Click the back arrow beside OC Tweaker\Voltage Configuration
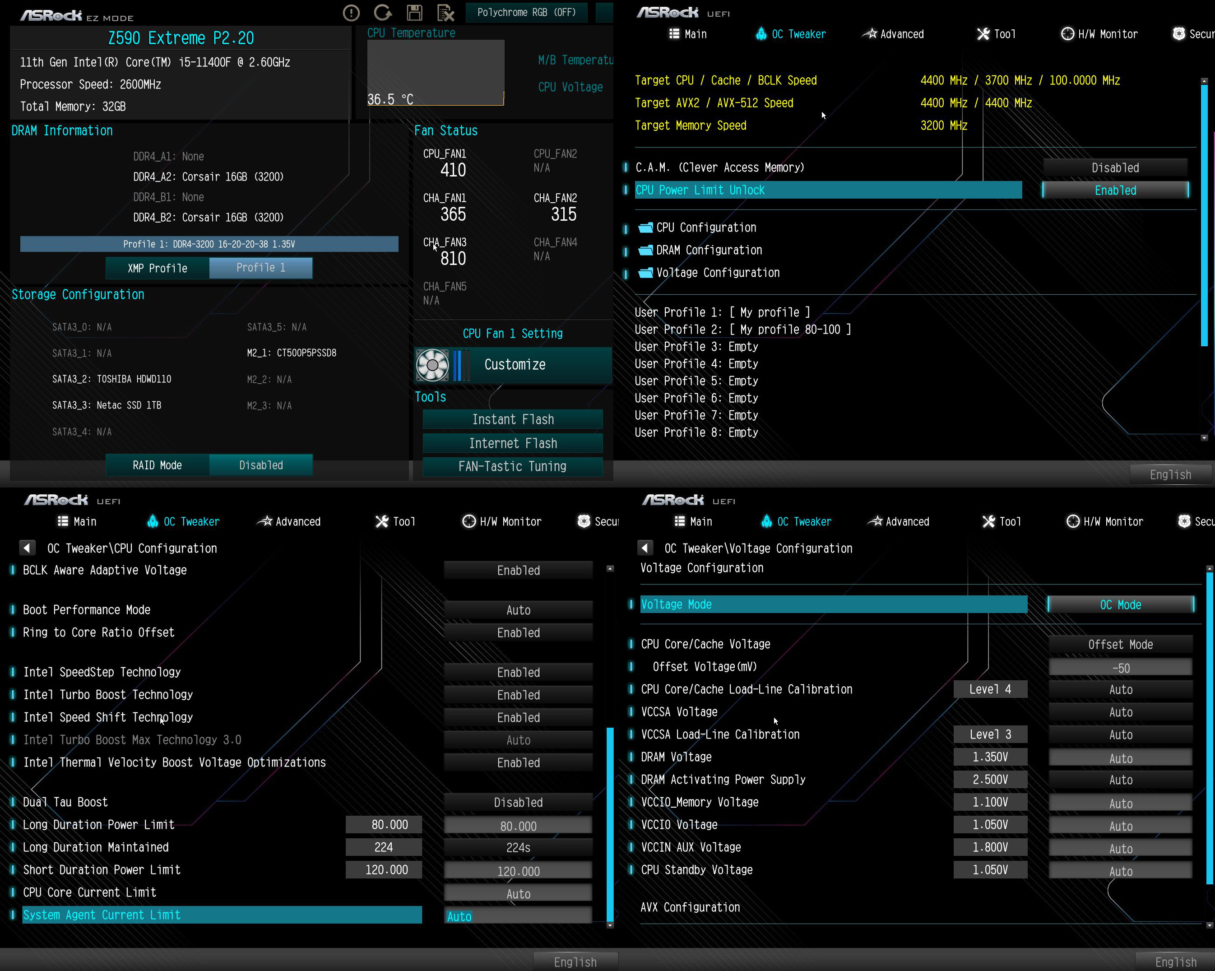The width and height of the screenshot is (1215, 971). 645,548
